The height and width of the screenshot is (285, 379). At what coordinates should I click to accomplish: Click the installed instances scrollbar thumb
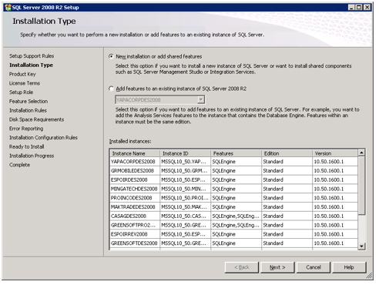[x=361, y=185]
